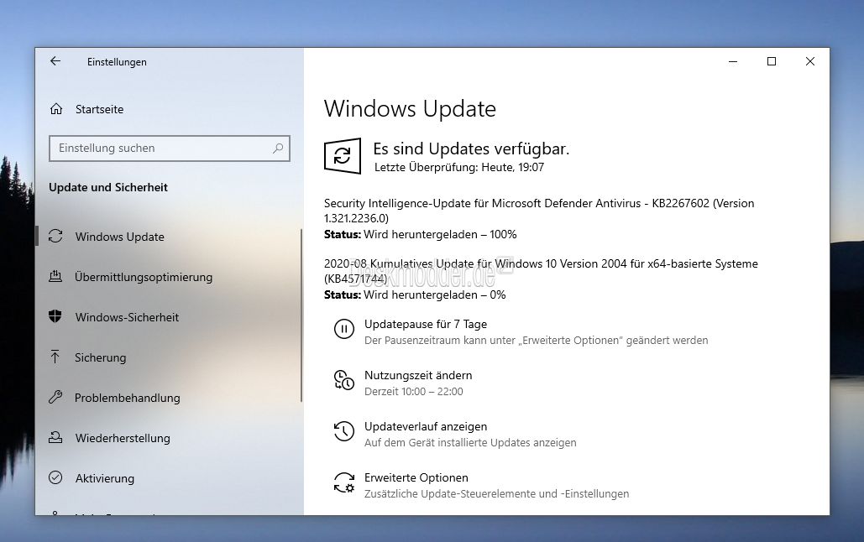Click 'Wird heruntergeladen – 0%' status text
Screen dimensions: 864x542
(x=435, y=294)
